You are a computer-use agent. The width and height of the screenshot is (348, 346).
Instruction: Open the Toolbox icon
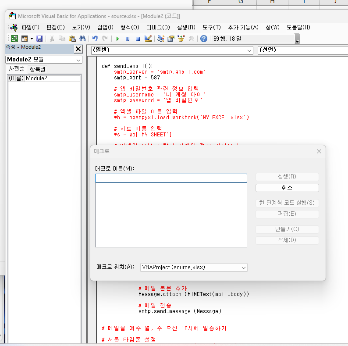[x=191, y=39]
